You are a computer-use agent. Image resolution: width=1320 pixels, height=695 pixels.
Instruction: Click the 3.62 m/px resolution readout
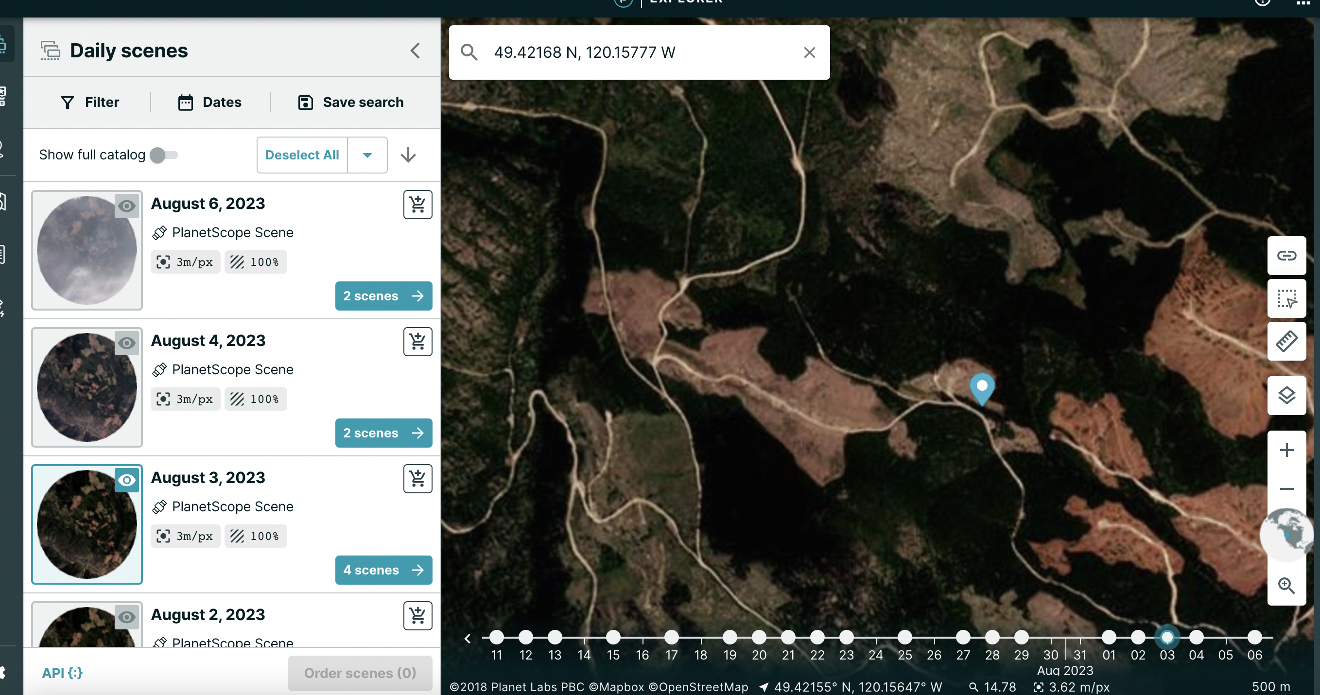click(x=1072, y=687)
